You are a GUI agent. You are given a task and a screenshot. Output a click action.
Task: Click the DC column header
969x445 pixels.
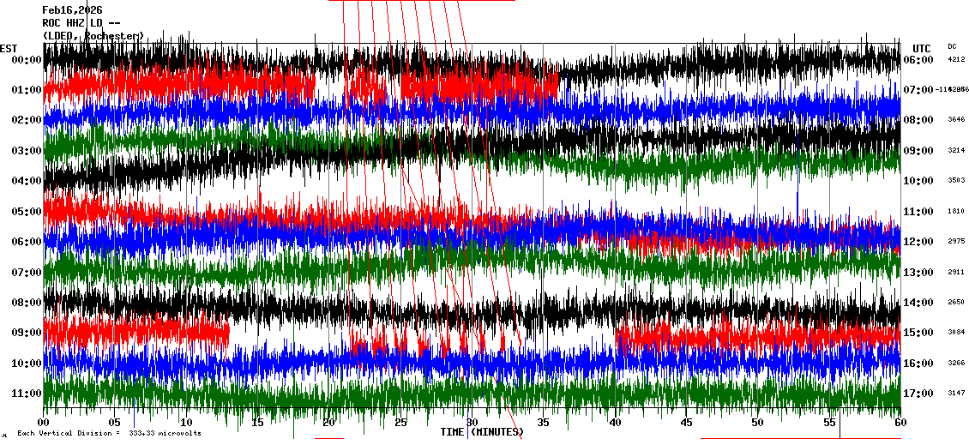click(952, 46)
